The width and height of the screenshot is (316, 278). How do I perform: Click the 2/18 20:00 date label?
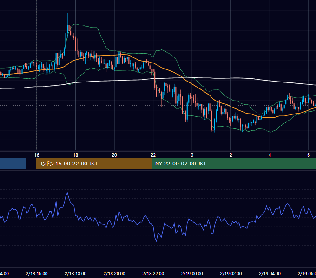[x=114, y=273]
